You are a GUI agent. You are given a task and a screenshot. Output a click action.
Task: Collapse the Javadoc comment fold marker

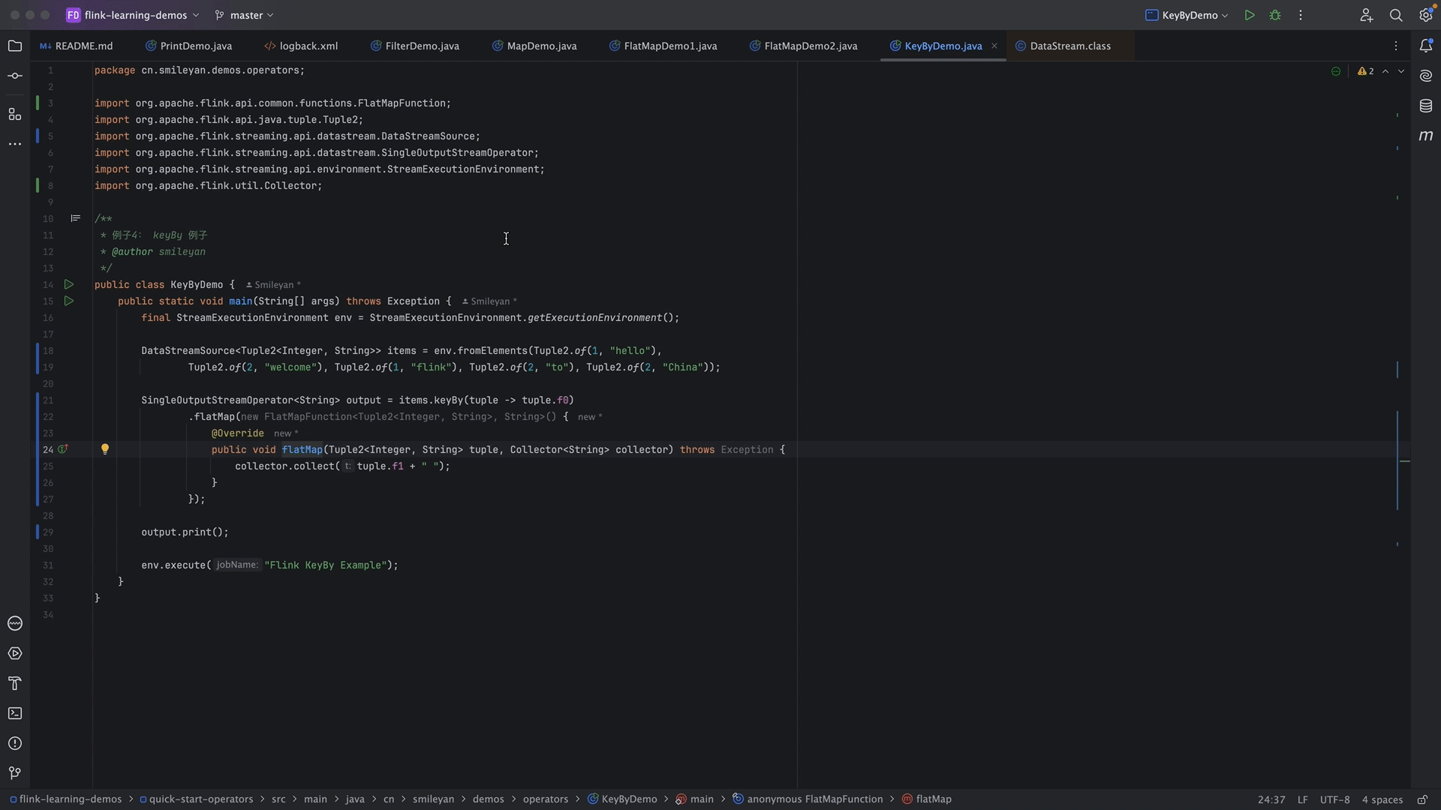tap(75, 218)
